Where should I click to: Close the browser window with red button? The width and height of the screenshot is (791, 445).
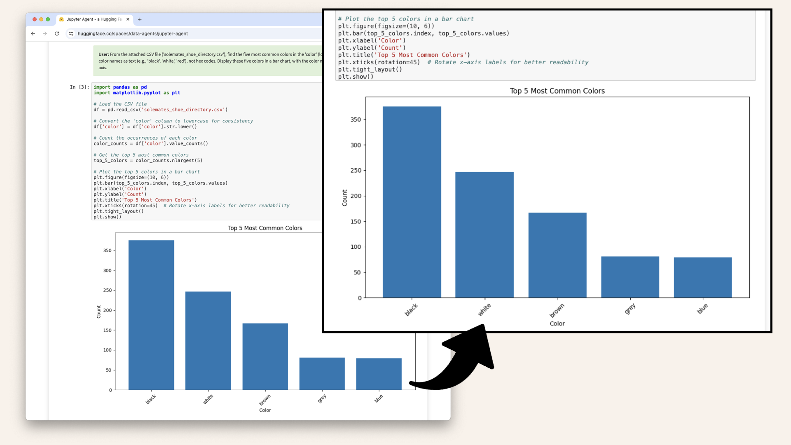pos(35,19)
